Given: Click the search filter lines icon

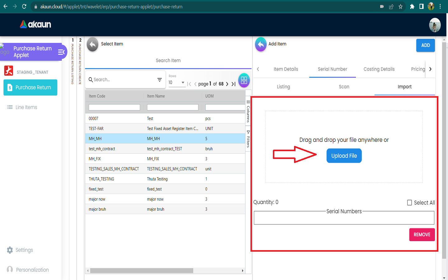Looking at the screenshot, I should (160, 80).
